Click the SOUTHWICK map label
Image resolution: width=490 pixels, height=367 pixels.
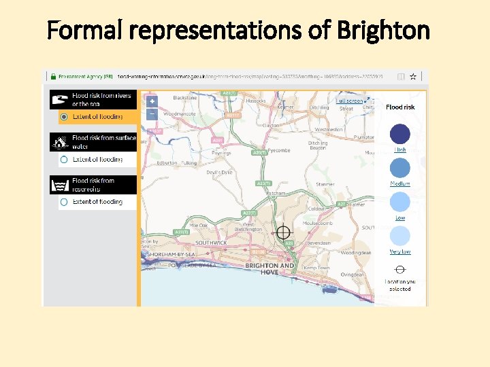[211, 243]
